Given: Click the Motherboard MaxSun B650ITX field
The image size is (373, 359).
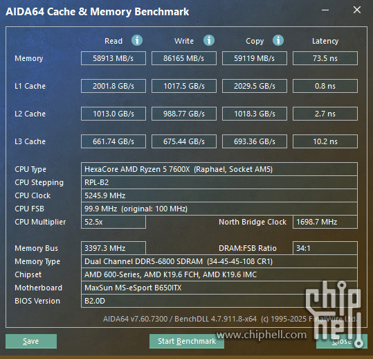Looking at the screenshot, I should coord(219,288).
